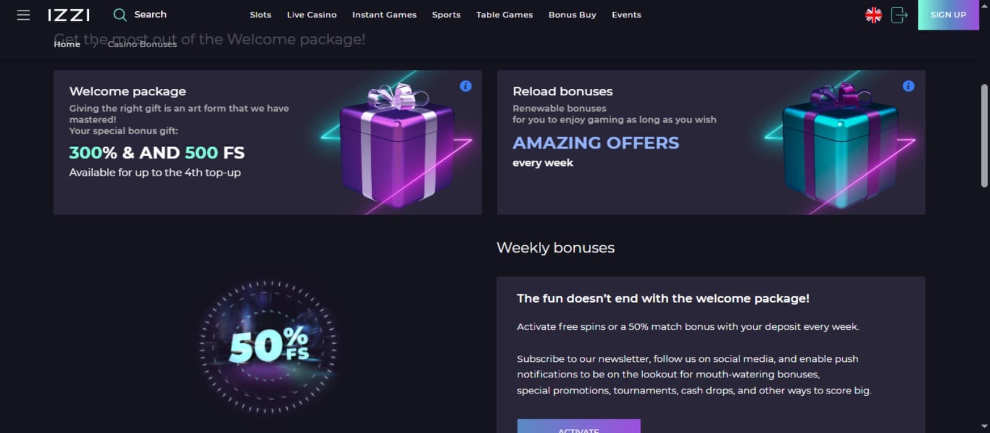Viewport: 990px width, 433px height.
Task: Click the Home breadcrumb link
Action: (67, 45)
